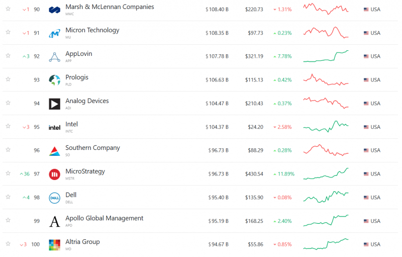Viewport: 402px width, 257px height.
Task: Star Micron Technology as a favorite
Action: pos(8,32)
